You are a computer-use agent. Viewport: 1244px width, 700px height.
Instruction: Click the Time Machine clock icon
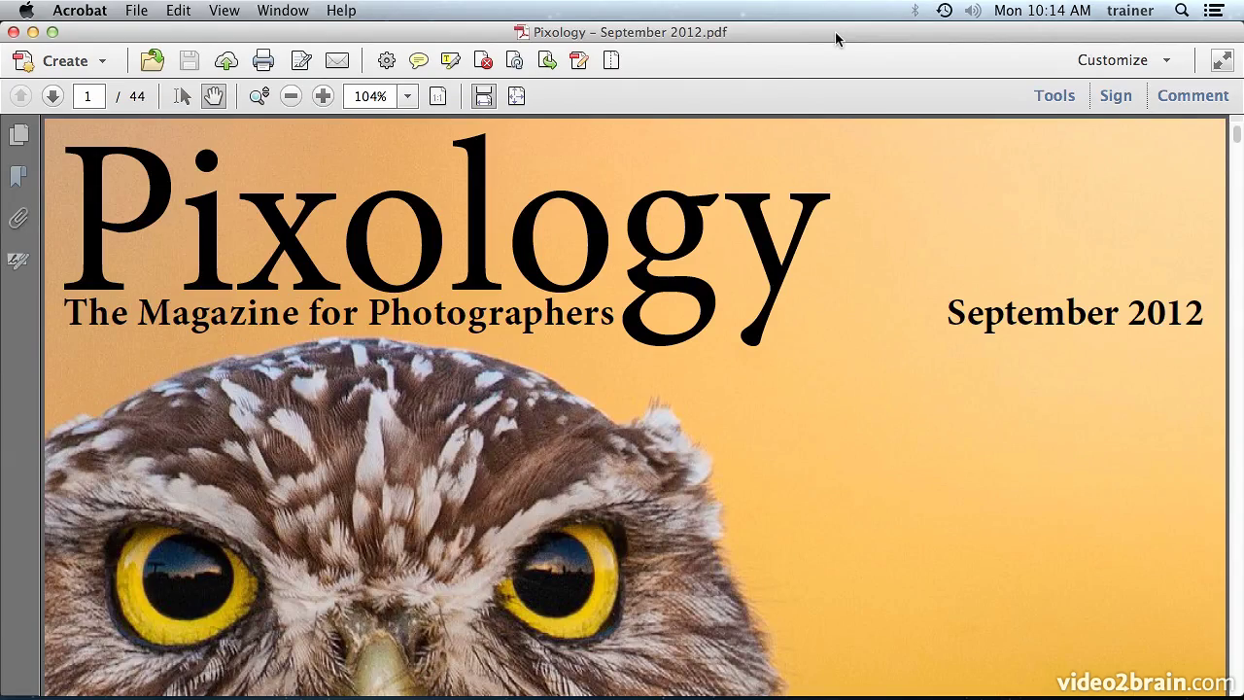click(944, 11)
